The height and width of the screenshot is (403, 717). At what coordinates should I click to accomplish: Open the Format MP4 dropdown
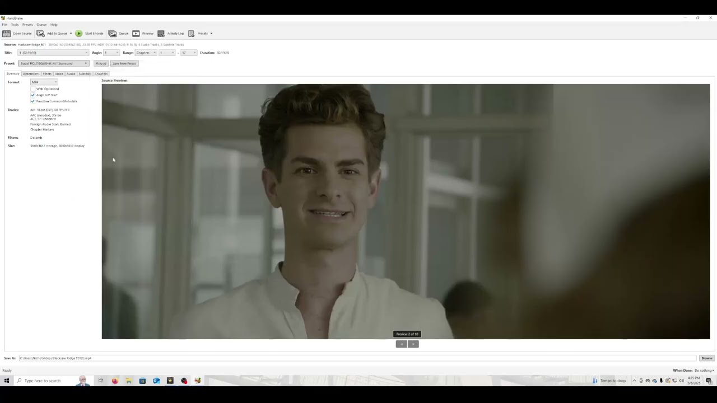point(44,82)
